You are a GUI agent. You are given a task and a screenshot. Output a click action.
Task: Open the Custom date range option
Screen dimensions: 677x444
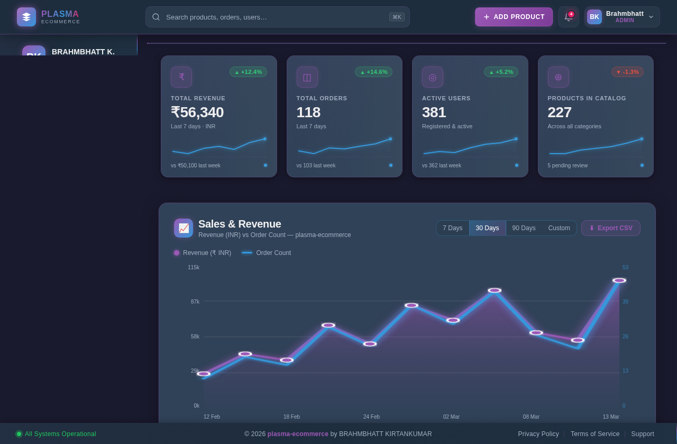[559, 228]
